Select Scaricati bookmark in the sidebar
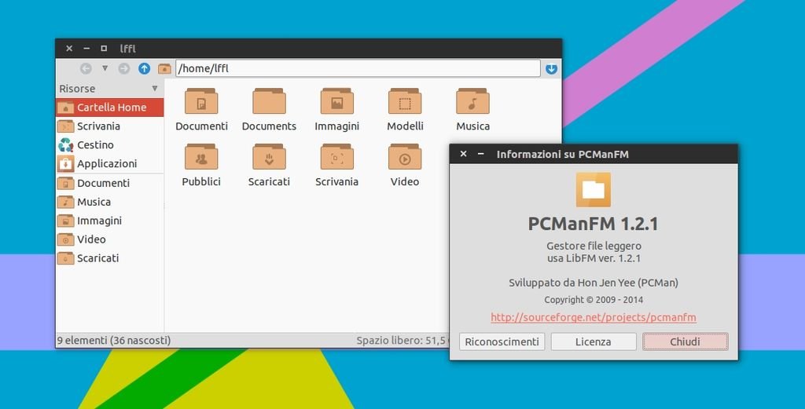 [x=109, y=257]
